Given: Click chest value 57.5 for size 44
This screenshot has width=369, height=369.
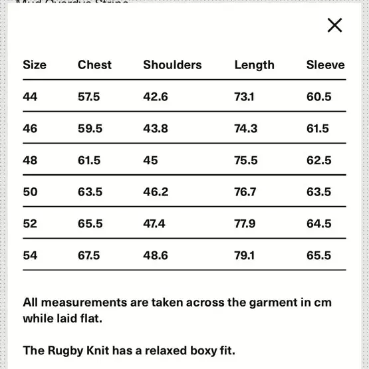Looking at the screenshot, I should coord(89,96).
